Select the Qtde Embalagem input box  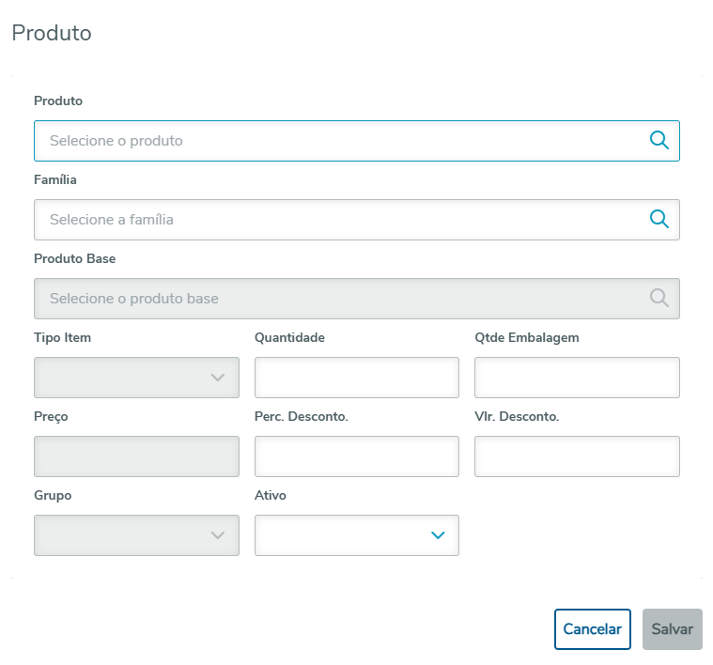[x=577, y=378]
